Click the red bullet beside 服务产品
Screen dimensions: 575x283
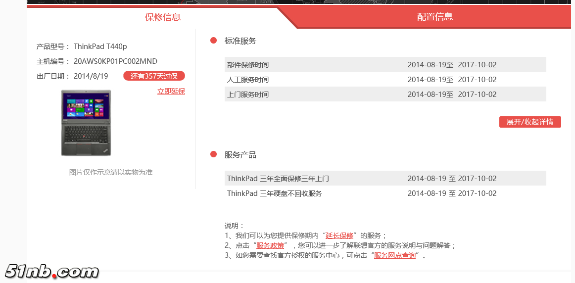point(213,154)
